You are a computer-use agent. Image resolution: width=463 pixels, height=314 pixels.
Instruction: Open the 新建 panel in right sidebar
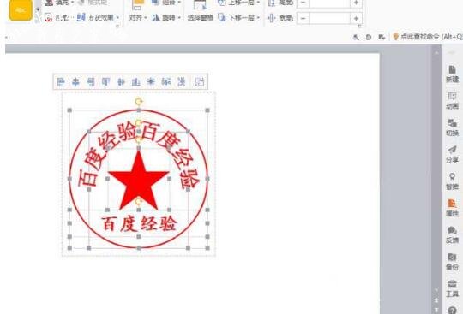coord(452,74)
